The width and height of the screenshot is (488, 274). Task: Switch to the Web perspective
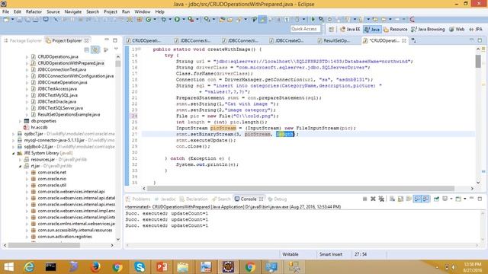click(x=457, y=29)
